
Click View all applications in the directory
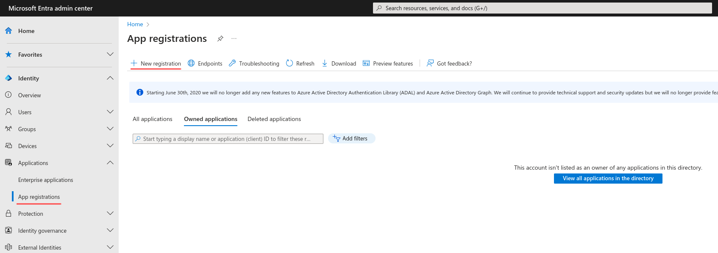[x=608, y=179]
